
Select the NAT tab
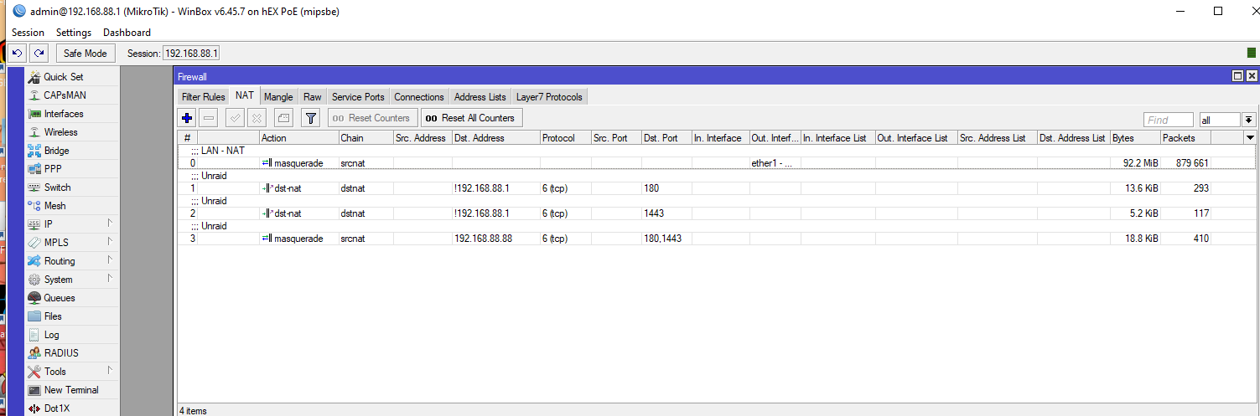tap(245, 96)
